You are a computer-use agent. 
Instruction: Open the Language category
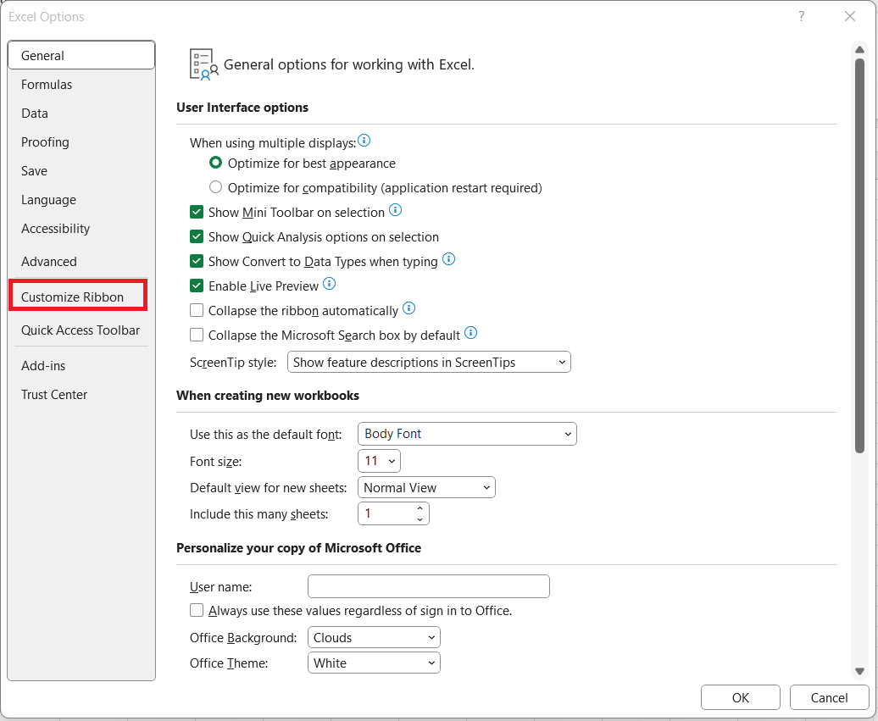pos(81,200)
